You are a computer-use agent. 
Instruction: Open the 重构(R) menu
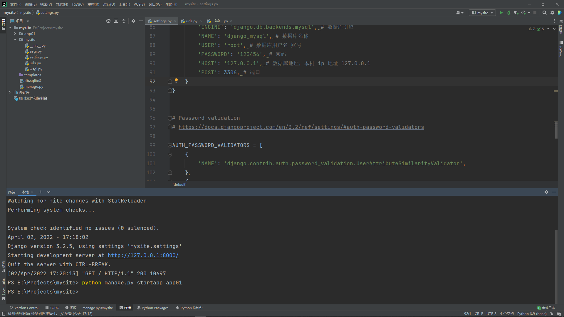coord(93,4)
